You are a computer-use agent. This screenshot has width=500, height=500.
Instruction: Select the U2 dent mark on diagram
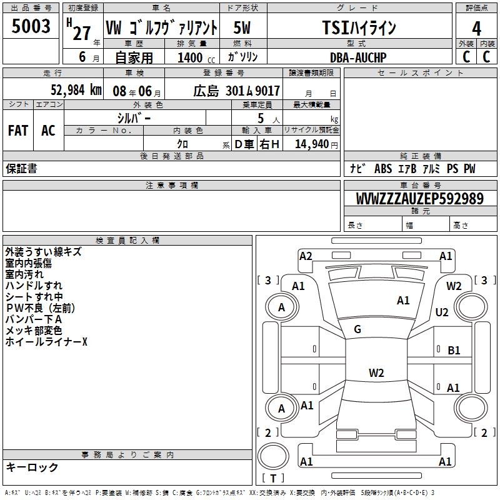(442, 312)
